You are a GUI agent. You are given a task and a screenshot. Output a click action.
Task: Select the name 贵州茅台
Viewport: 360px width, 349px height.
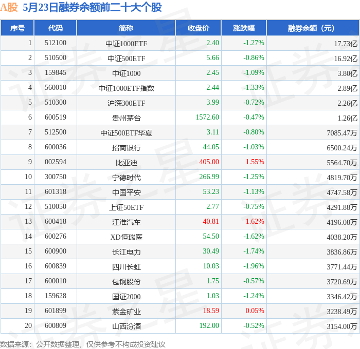[x=127, y=118]
